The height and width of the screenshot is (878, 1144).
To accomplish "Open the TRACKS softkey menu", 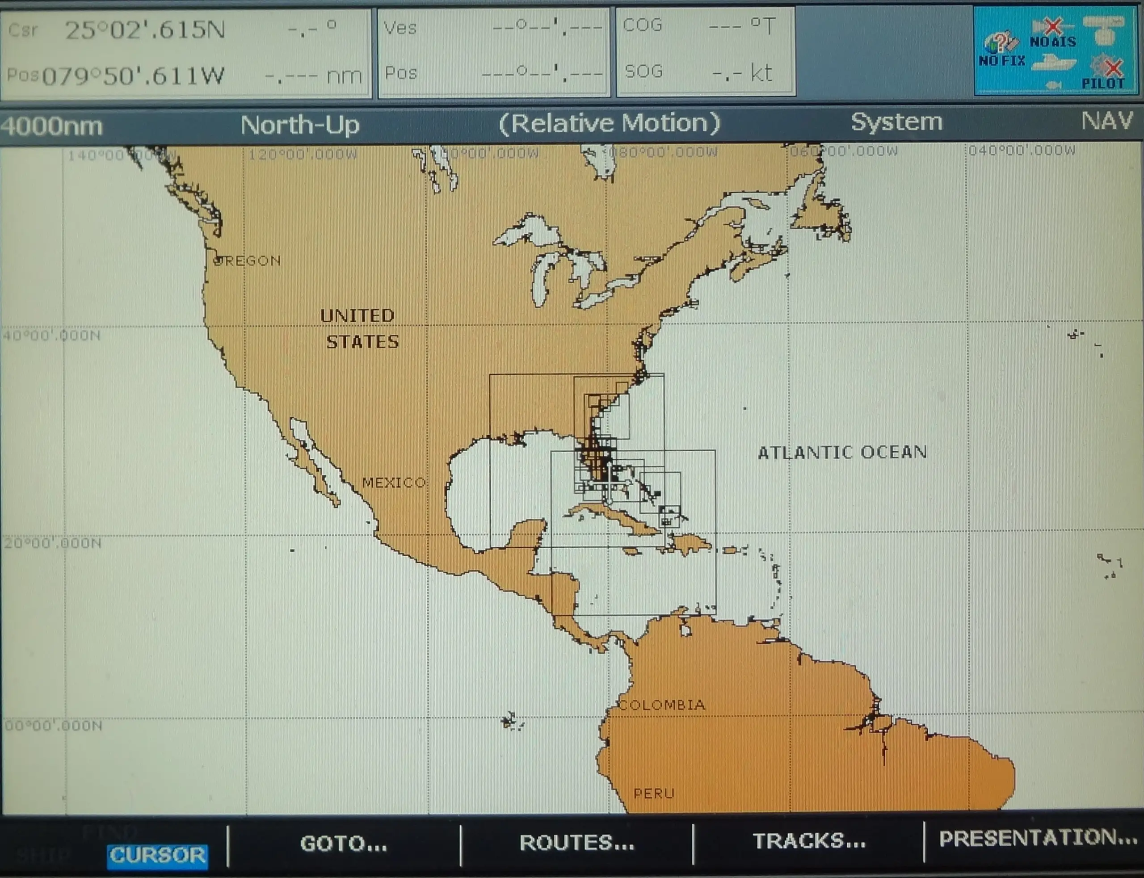I will click(x=808, y=841).
